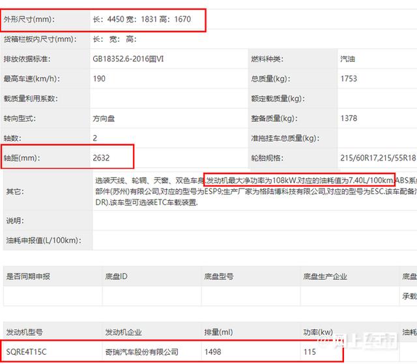Click the 燃料种类 label
The width and height of the screenshot is (417, 364).
(x=267, y=59)
